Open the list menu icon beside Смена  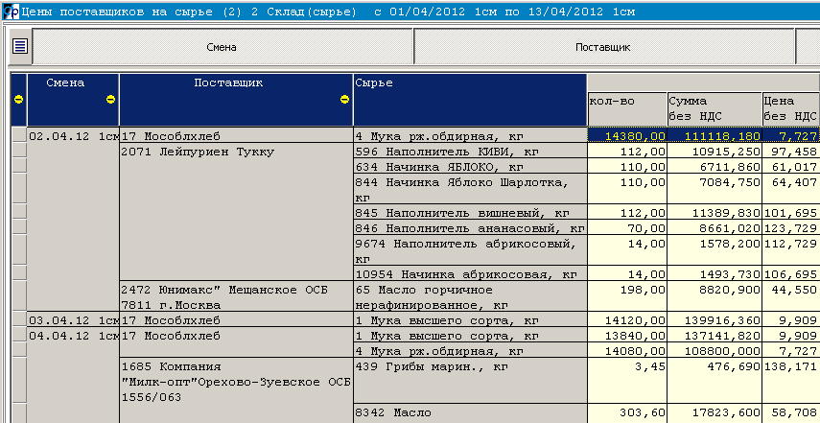click(20, 47)
